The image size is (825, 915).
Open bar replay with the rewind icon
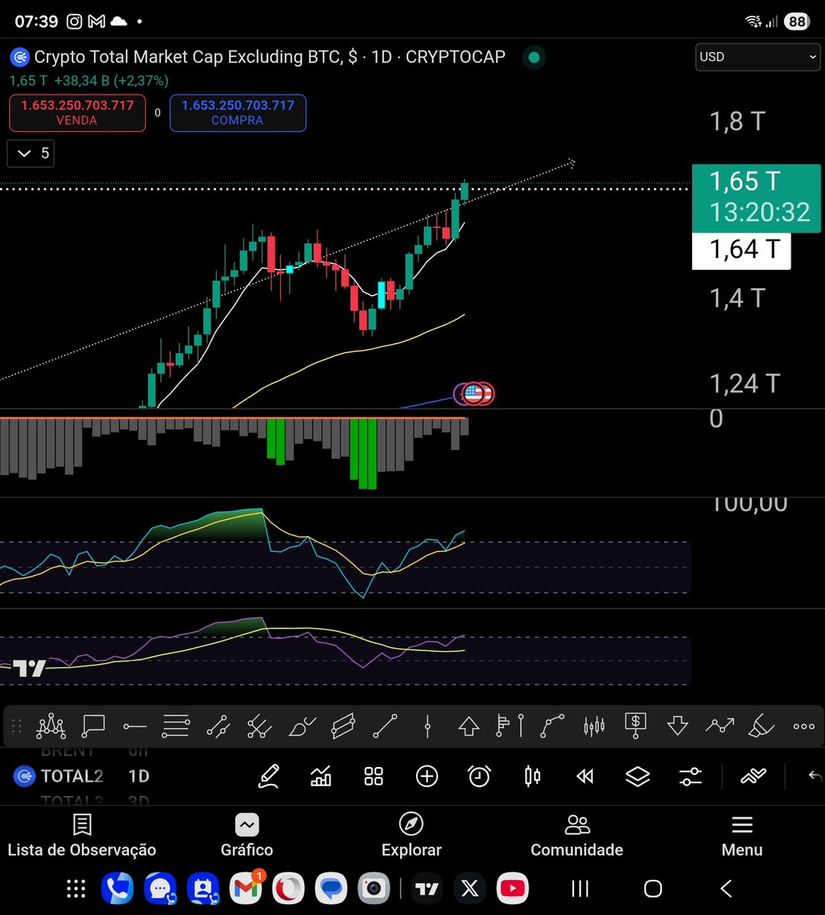click(585, 776)
